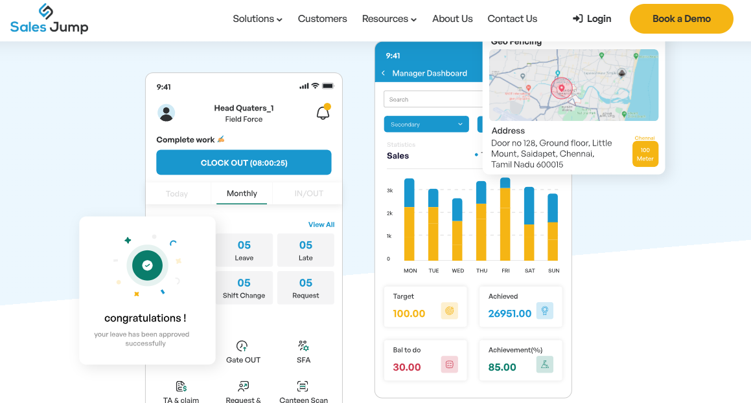The image size is (751, 403).
Task: Click the Gate OUT icon
Action: tap(242, 346)
